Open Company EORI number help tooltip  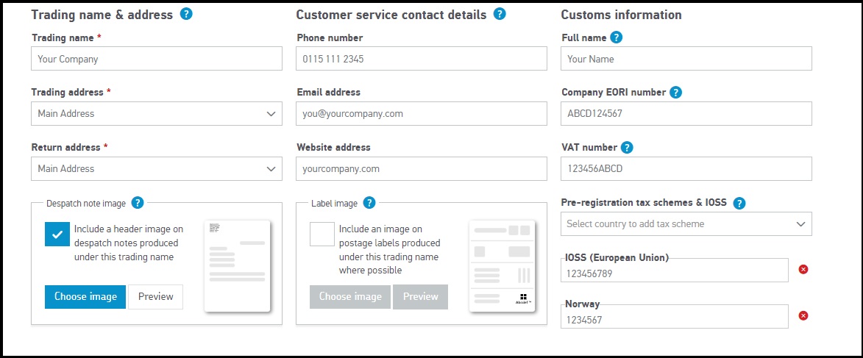[x=675, y=93]
